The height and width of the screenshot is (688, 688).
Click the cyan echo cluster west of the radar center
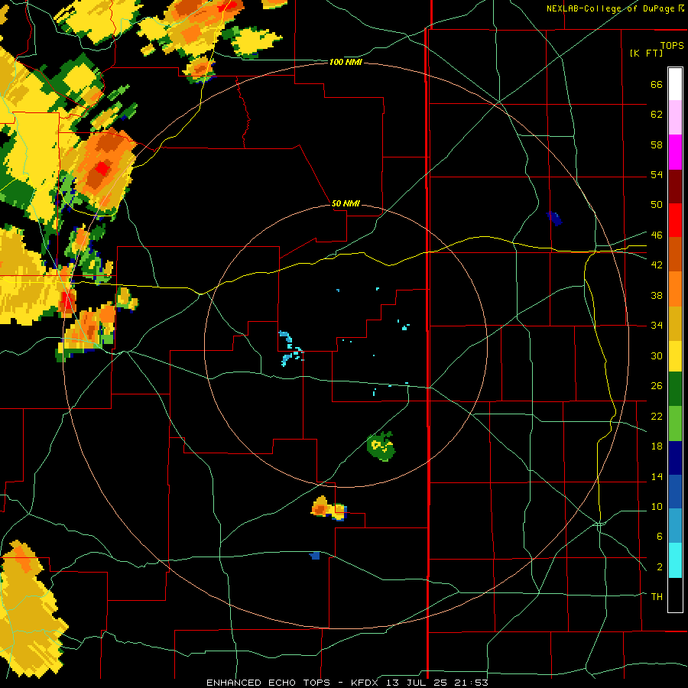pyautogui.click(x=290, y=349)
